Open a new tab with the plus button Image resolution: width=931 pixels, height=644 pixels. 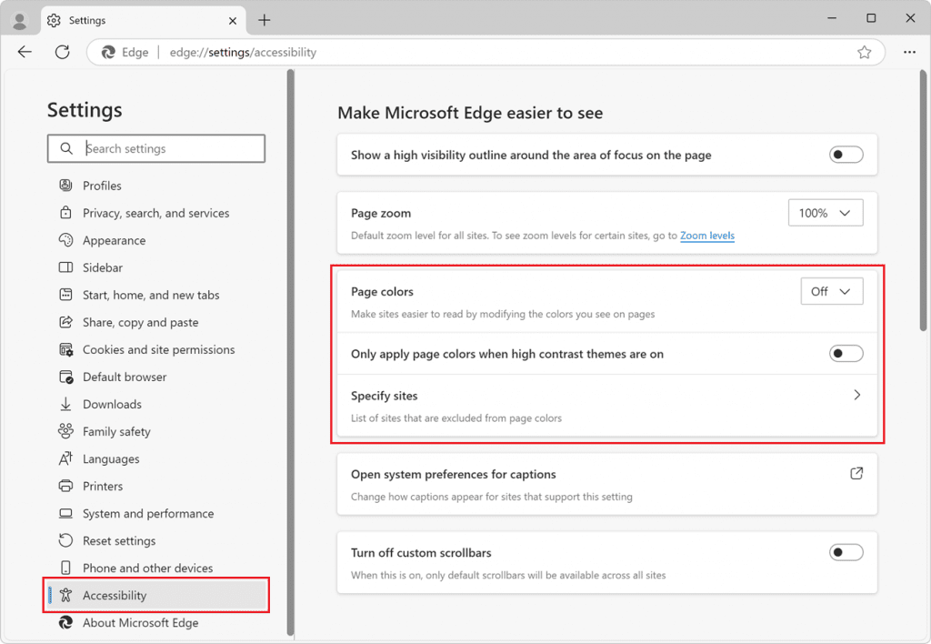tap(265, 20)
